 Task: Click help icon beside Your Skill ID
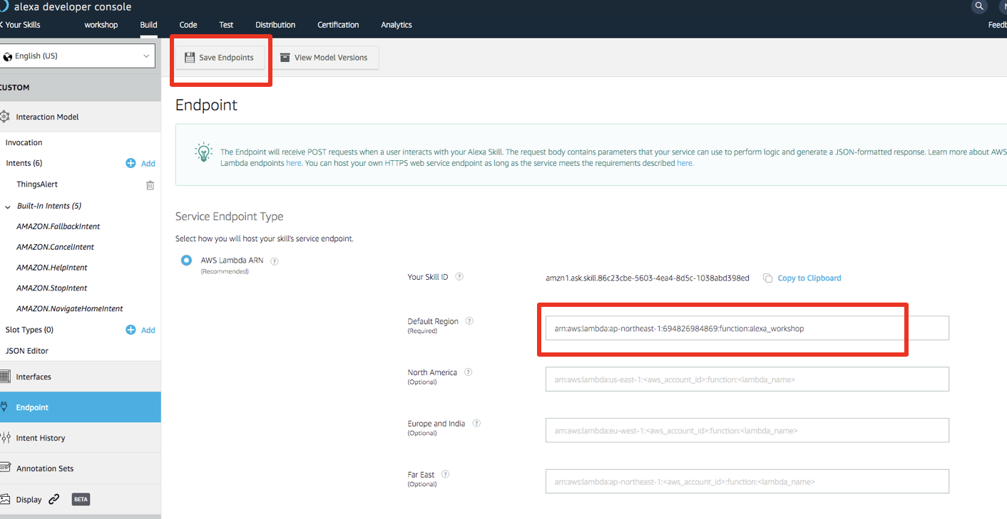(459, 277)
